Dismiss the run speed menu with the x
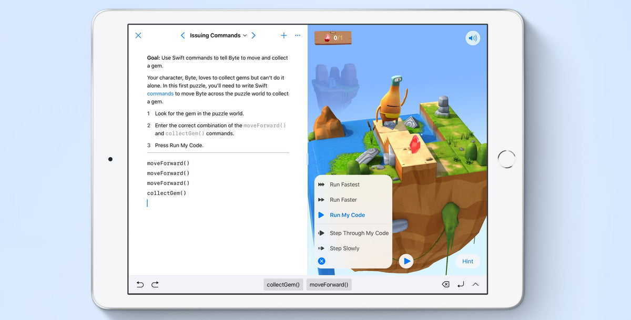Viewport: 631px width, 320px height. click(x=321, y=261)
